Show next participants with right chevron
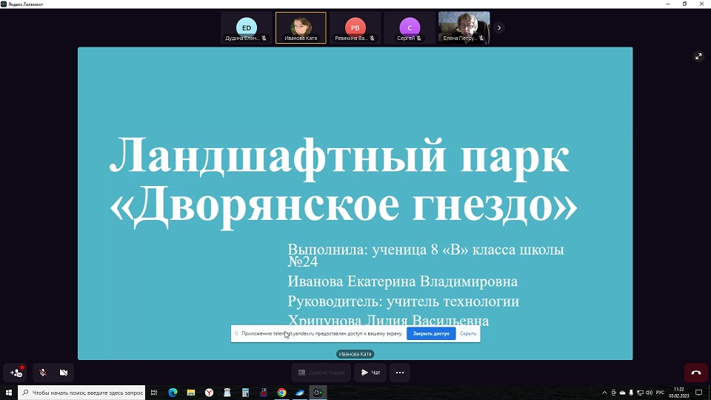Screen dimensions: 711x400 click(499, 28)
